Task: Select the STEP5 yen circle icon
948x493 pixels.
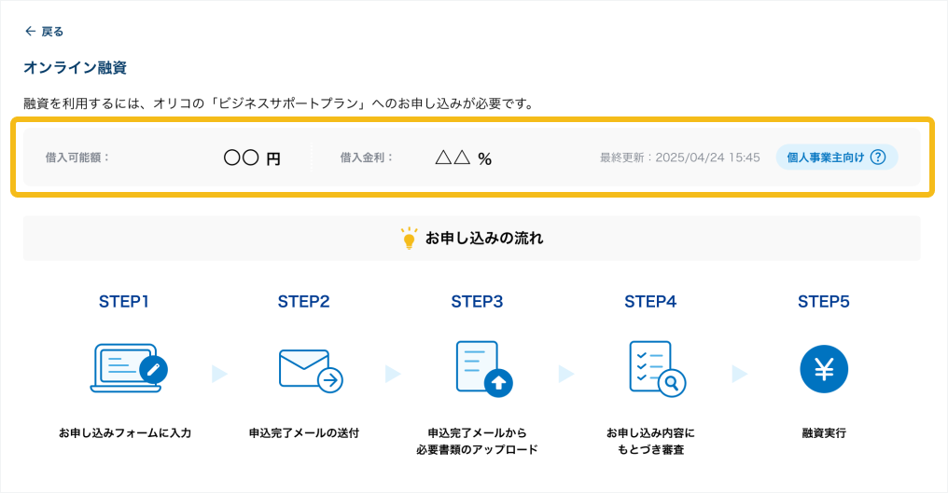Action: [x=824, y=369]
